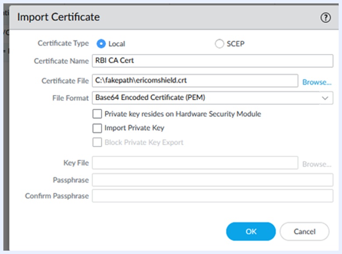This screenshot has width=342, height=254.
Task: Click the Import Private Key label text
Action: point(134,128)
